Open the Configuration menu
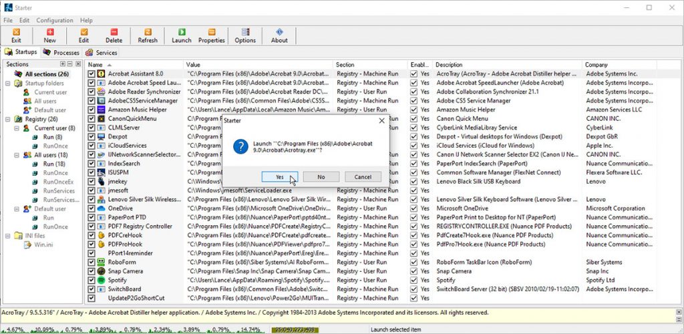The width and height of the screenshot is (684, 334). tap(55, 21)
